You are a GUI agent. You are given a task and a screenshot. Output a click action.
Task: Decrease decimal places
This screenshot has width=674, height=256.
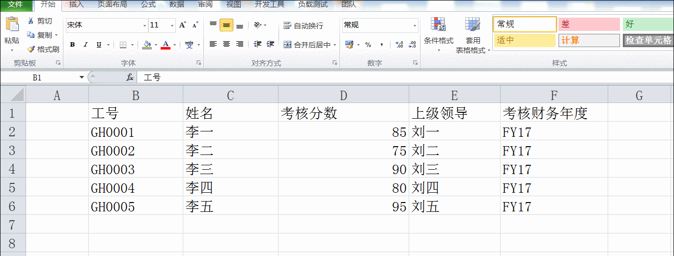click(x=413, y=45)
